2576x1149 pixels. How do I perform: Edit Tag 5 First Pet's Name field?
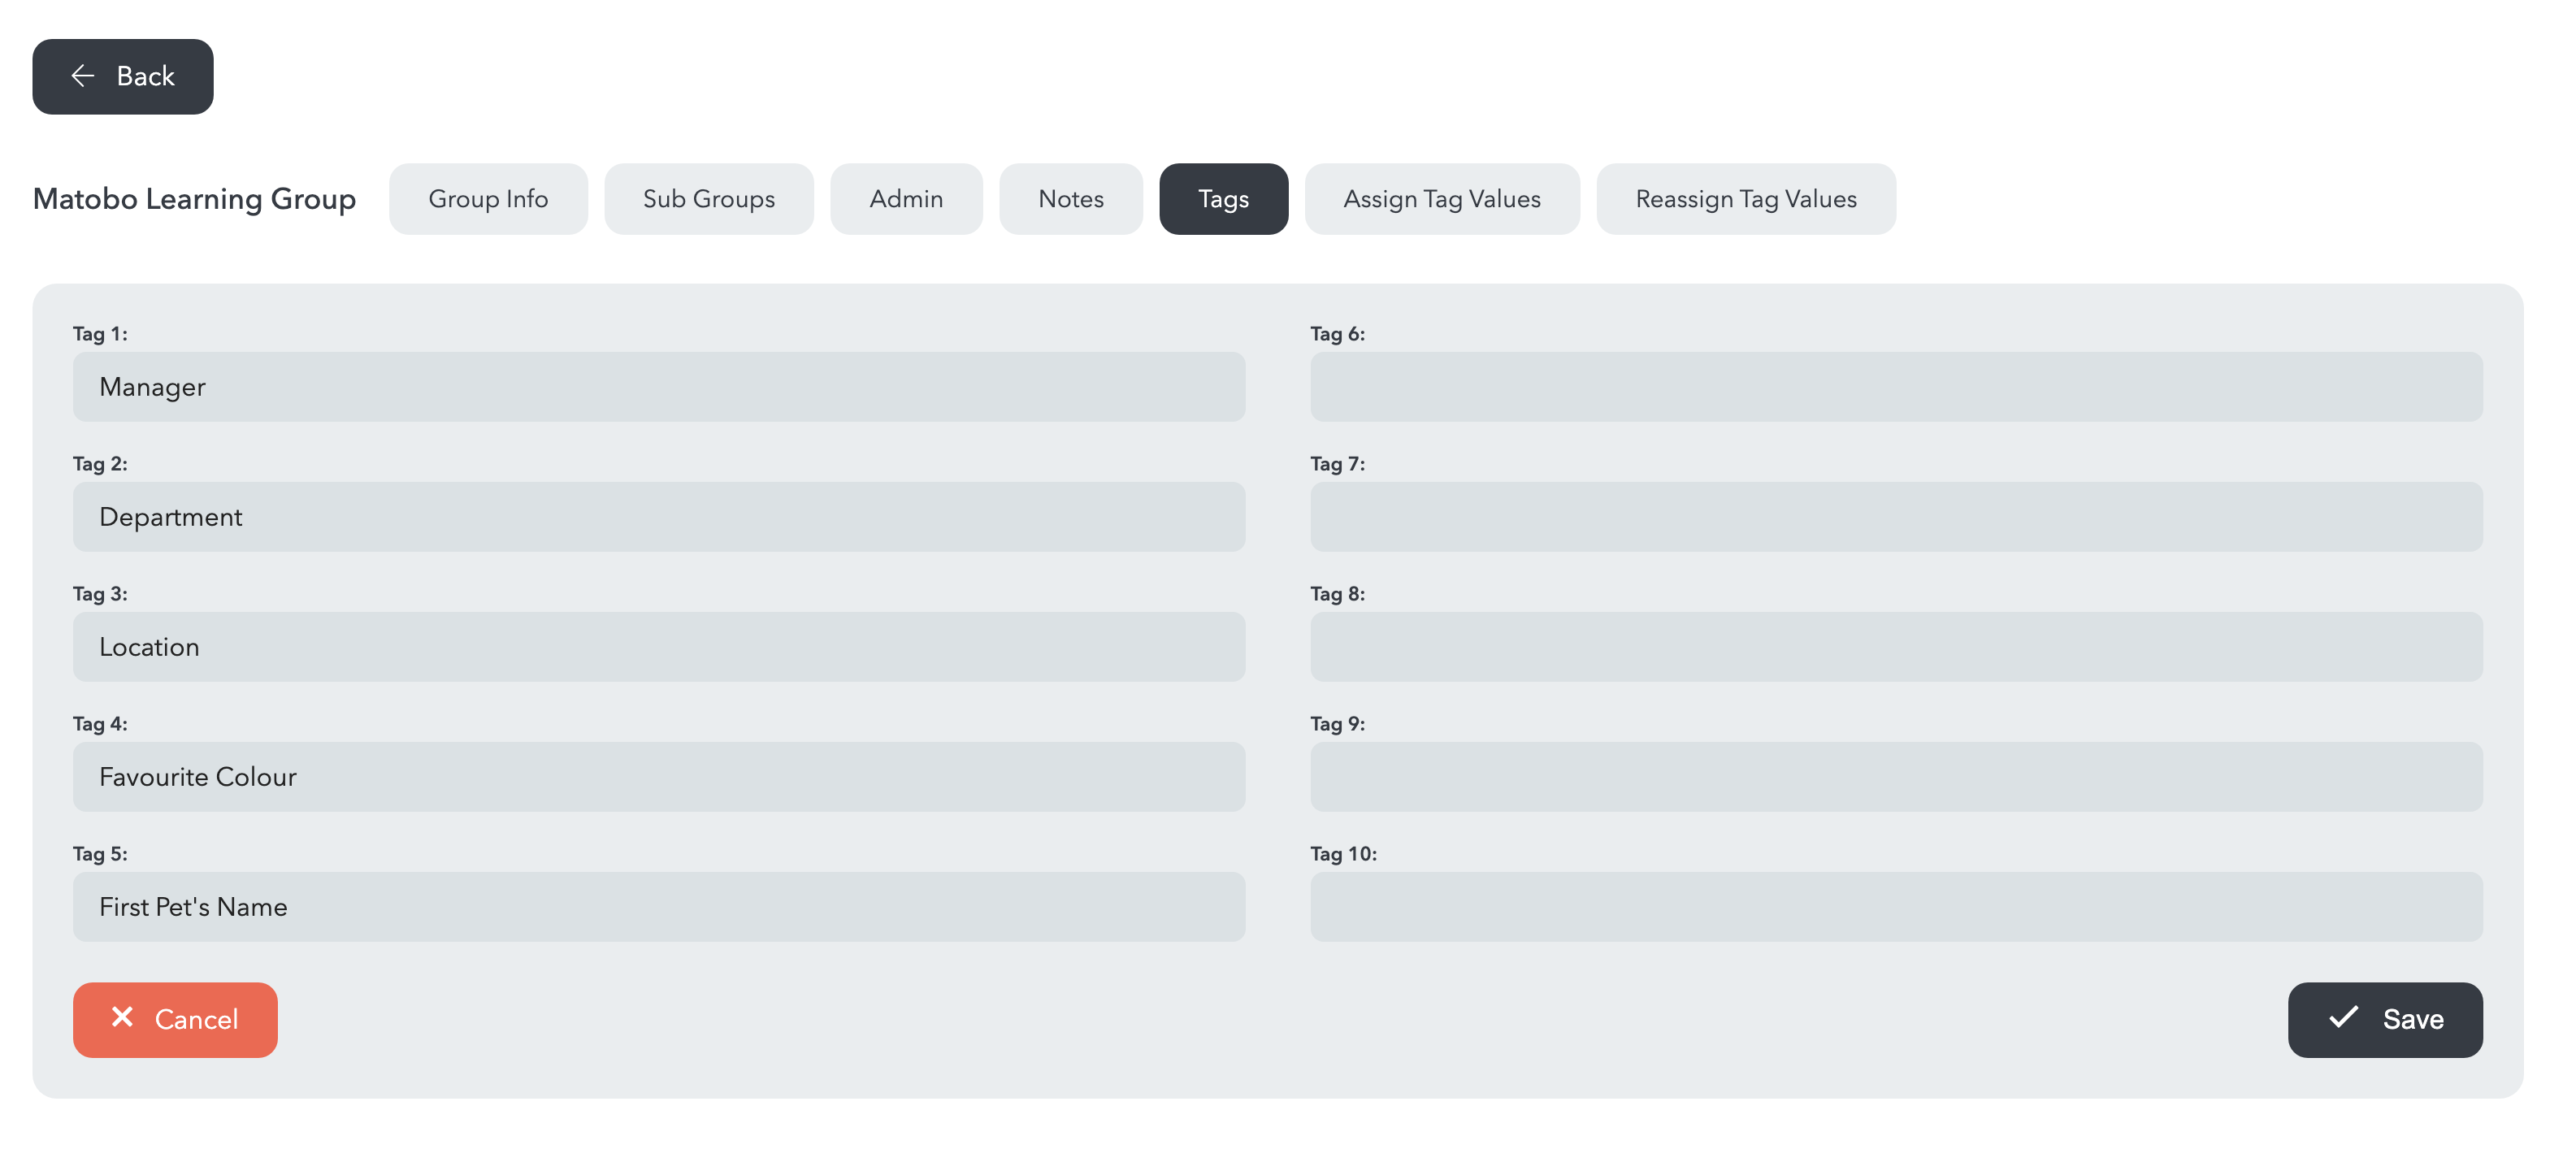tap(659, 907)
